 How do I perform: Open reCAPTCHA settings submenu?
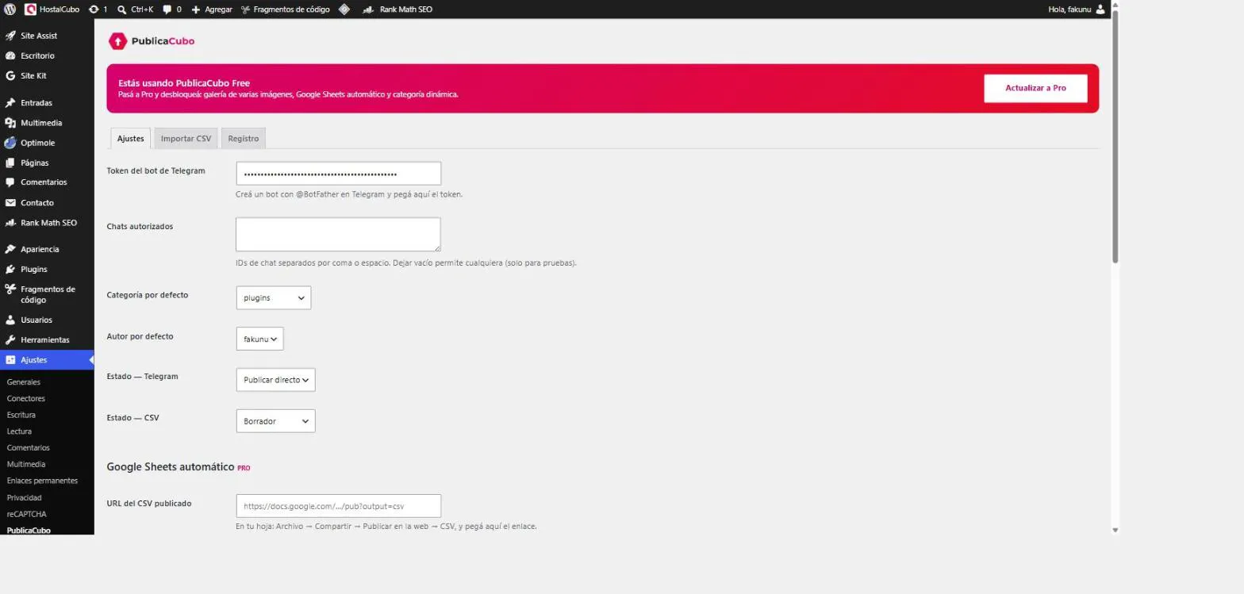[27, 514]
